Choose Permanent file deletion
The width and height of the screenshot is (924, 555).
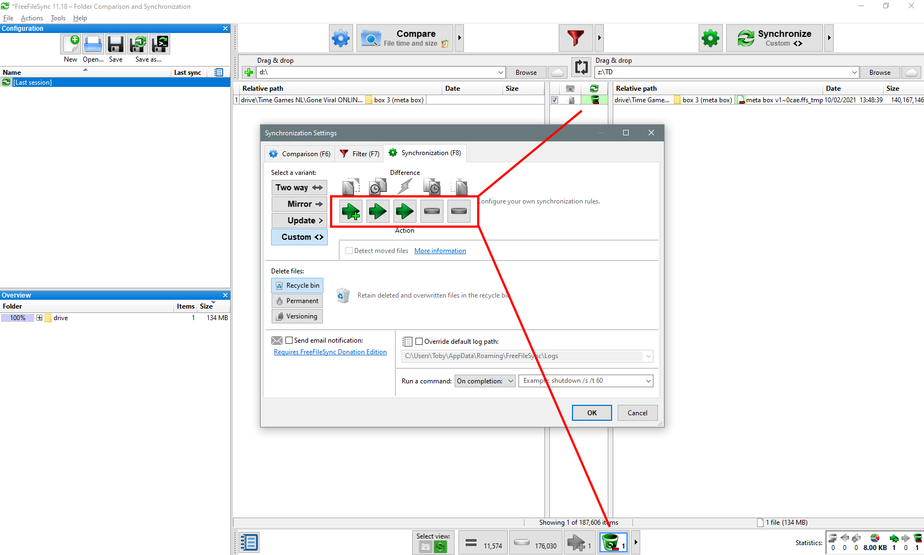pyautogui.click(x=297, y=301)
